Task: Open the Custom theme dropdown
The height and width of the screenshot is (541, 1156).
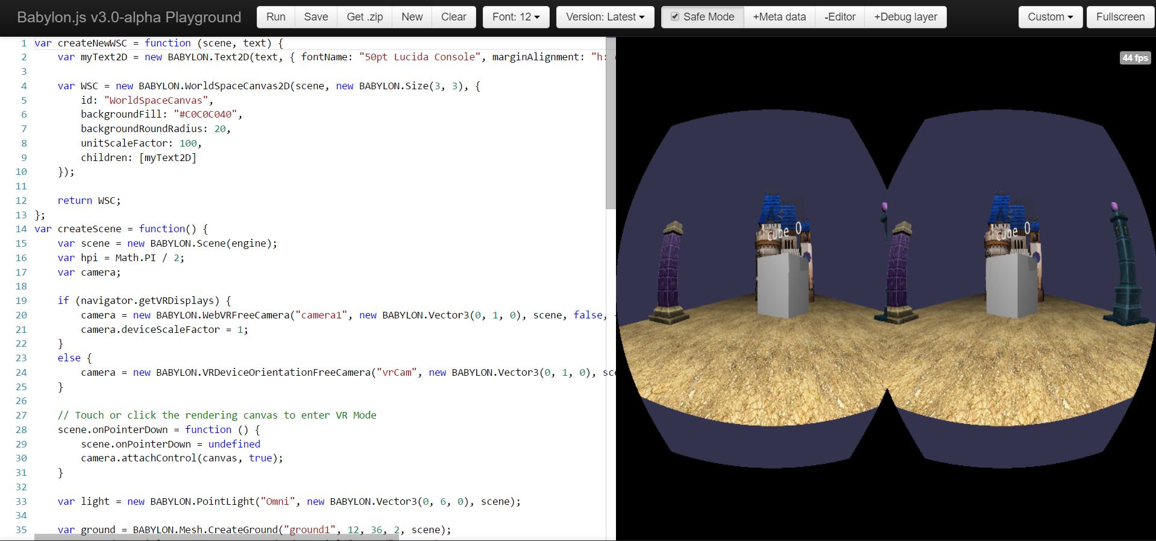Action: tap(1051, 17)
